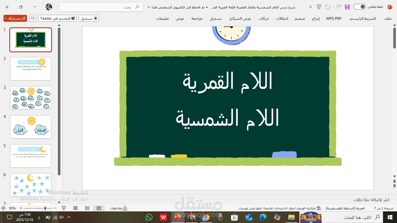Click the Redo arrow icon
This screenshot has width=397, height=223.
(328, 7)
